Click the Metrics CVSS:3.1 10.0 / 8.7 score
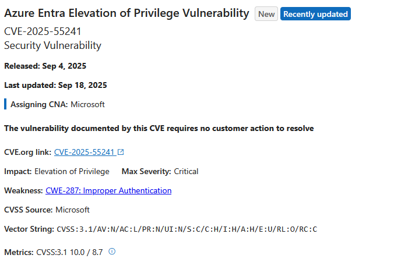Viewport: 394px width, 269px height. [69, 252]
